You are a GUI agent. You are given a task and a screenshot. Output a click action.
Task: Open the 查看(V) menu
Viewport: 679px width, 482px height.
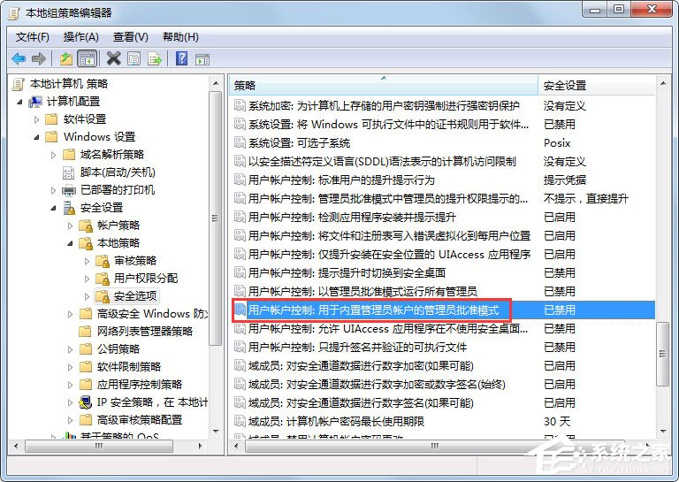pyautogui.click(x=130, y=37)
